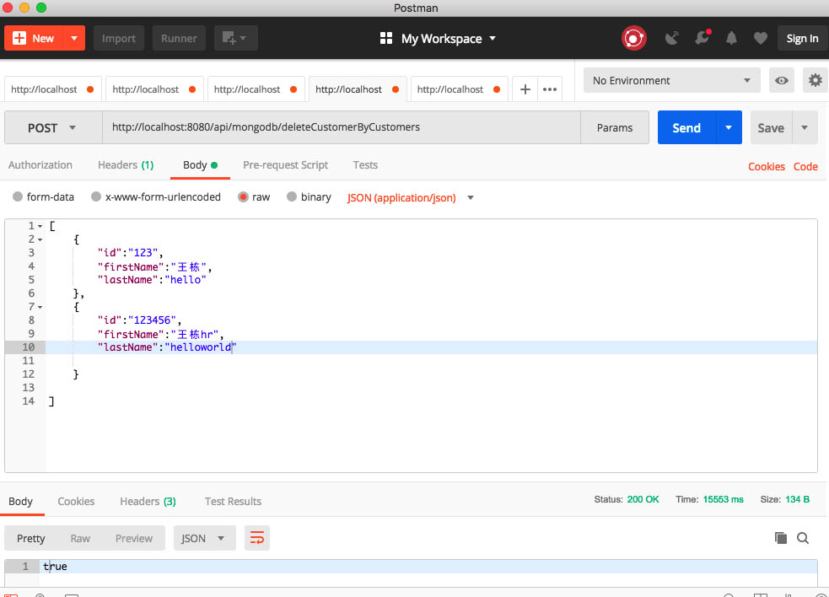Screen dimensions: 829x597
Task: Copy response using the copy icon
Action: [781, 538]
